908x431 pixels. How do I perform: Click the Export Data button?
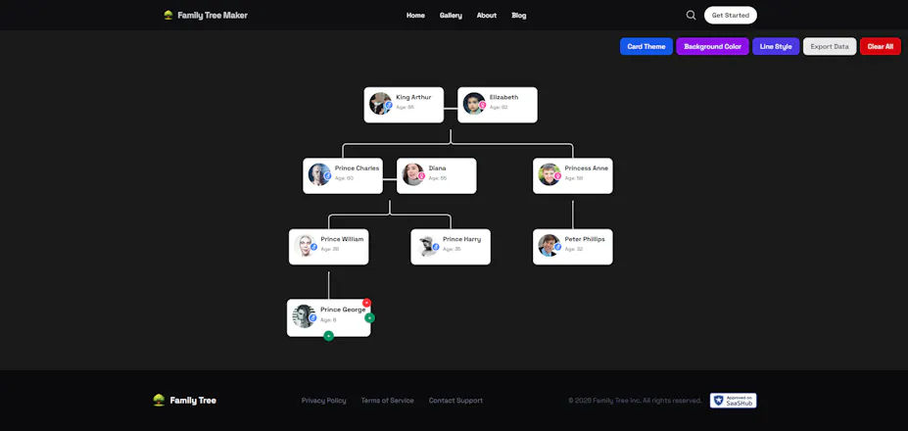830,46
